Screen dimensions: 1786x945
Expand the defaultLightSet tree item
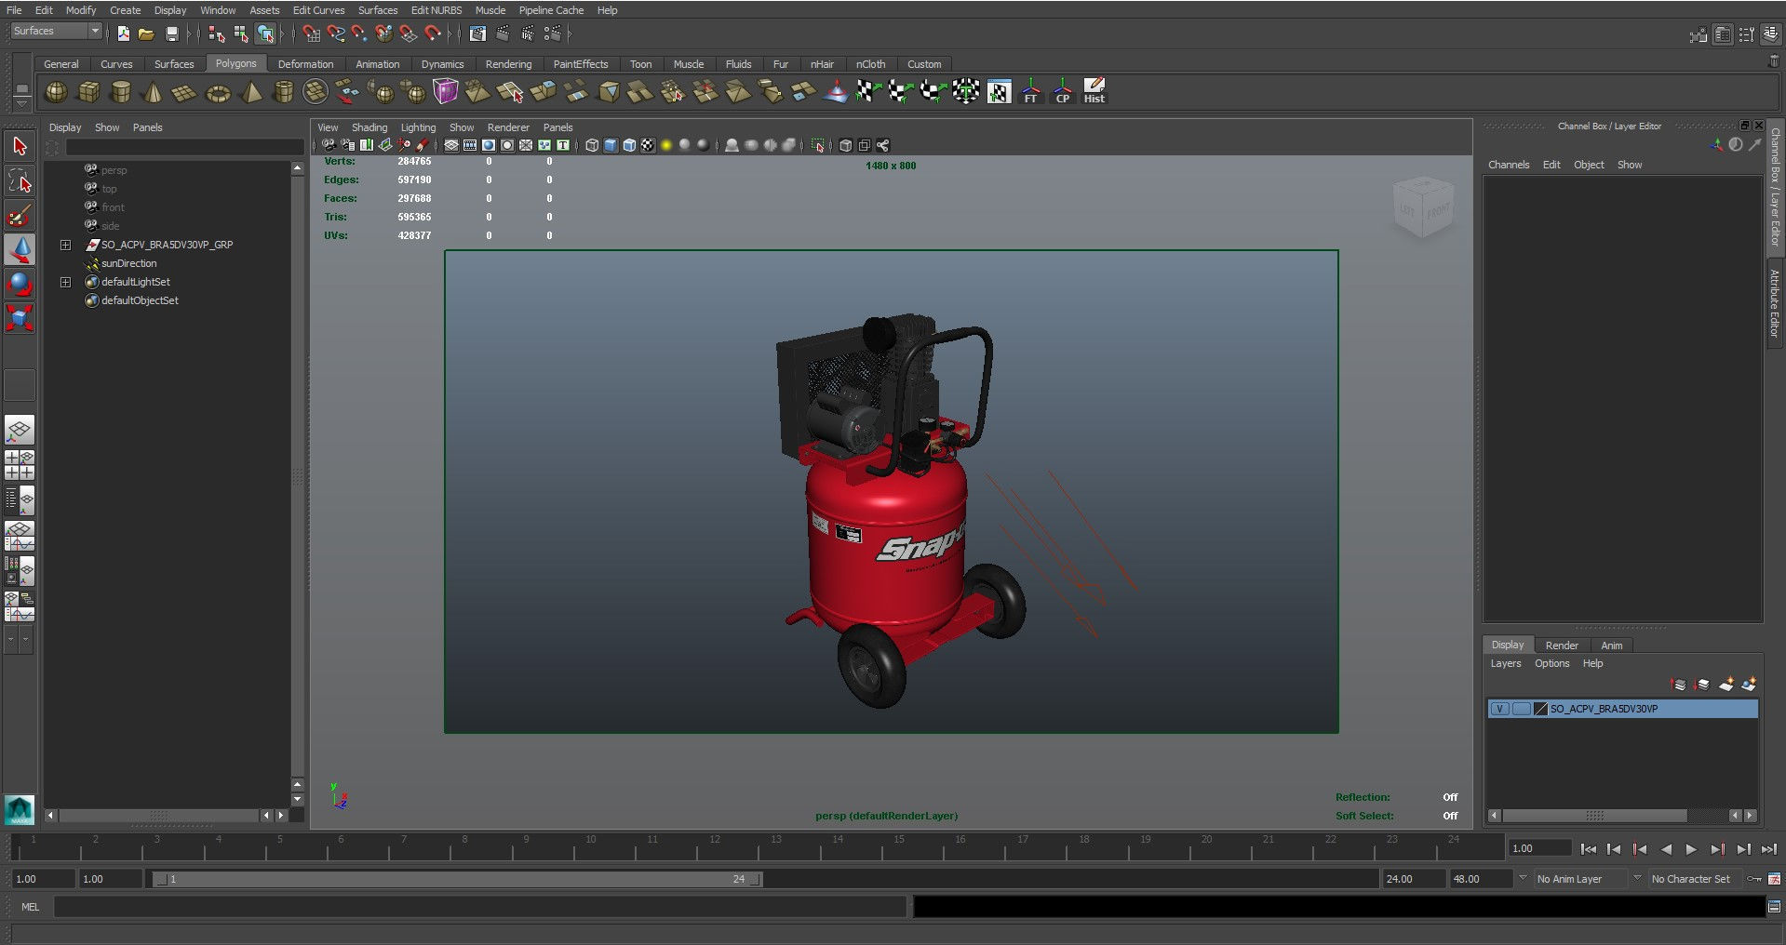click(x=65, y=282)
